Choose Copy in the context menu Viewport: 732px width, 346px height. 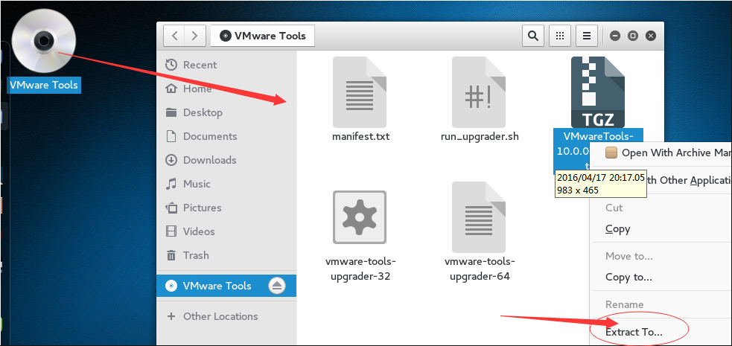pyautogui.click(x=663, y=229)
